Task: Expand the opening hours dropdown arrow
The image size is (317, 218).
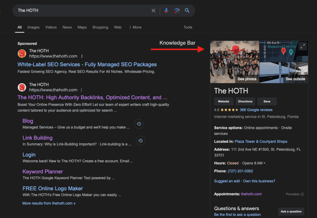Action: [264, 163]
